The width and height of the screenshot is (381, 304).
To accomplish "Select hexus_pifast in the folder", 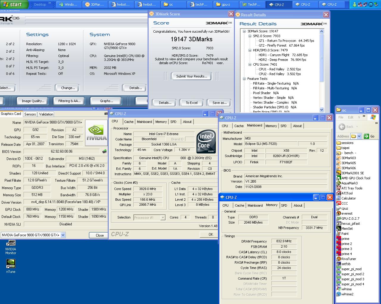I will point(348,224).
